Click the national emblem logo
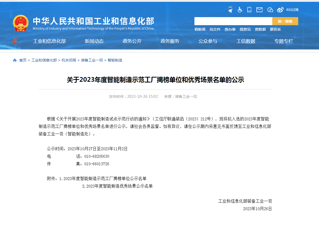 pos(21,23)
